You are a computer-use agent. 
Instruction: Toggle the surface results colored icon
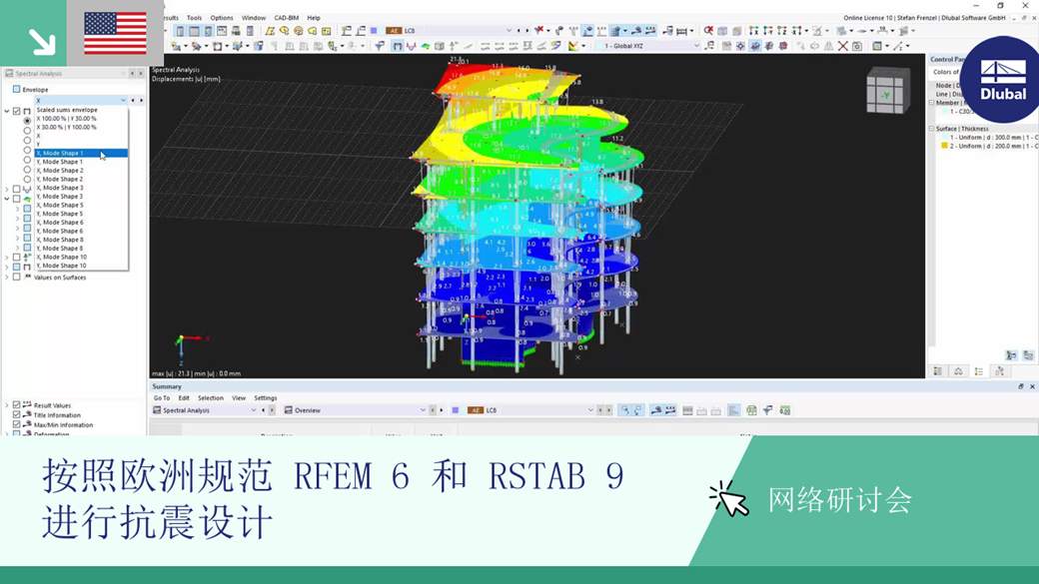425,46
